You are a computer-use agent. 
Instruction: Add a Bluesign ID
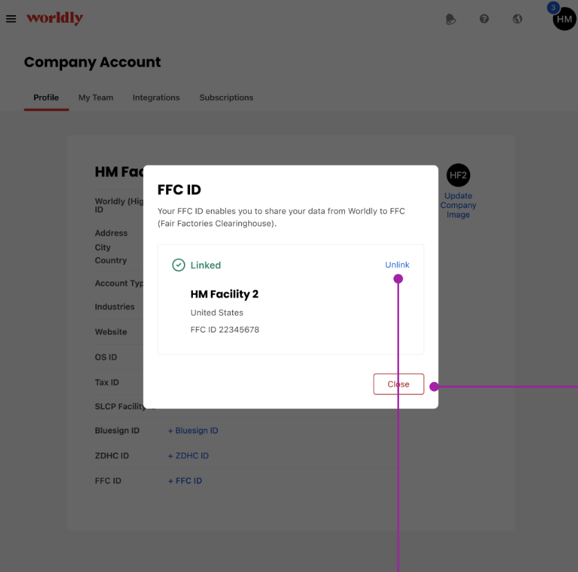pyautogui.click(x=193, y=430)
